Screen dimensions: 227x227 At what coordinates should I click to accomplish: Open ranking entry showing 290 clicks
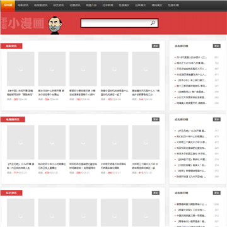(x=192, y=103)
